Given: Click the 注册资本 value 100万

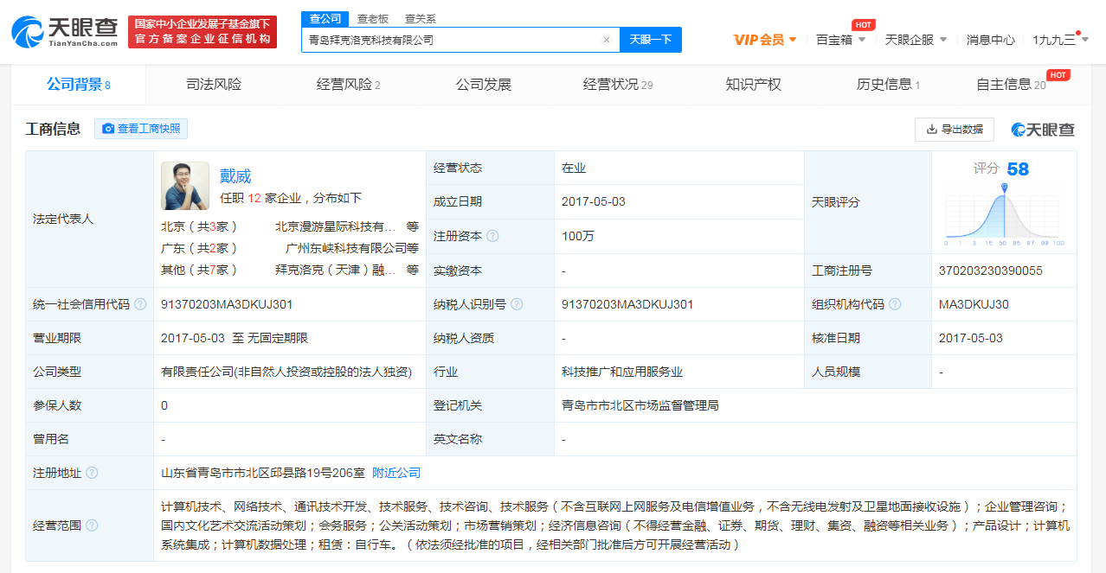Looking at the screenshot, I should click(x=578, y=236).
